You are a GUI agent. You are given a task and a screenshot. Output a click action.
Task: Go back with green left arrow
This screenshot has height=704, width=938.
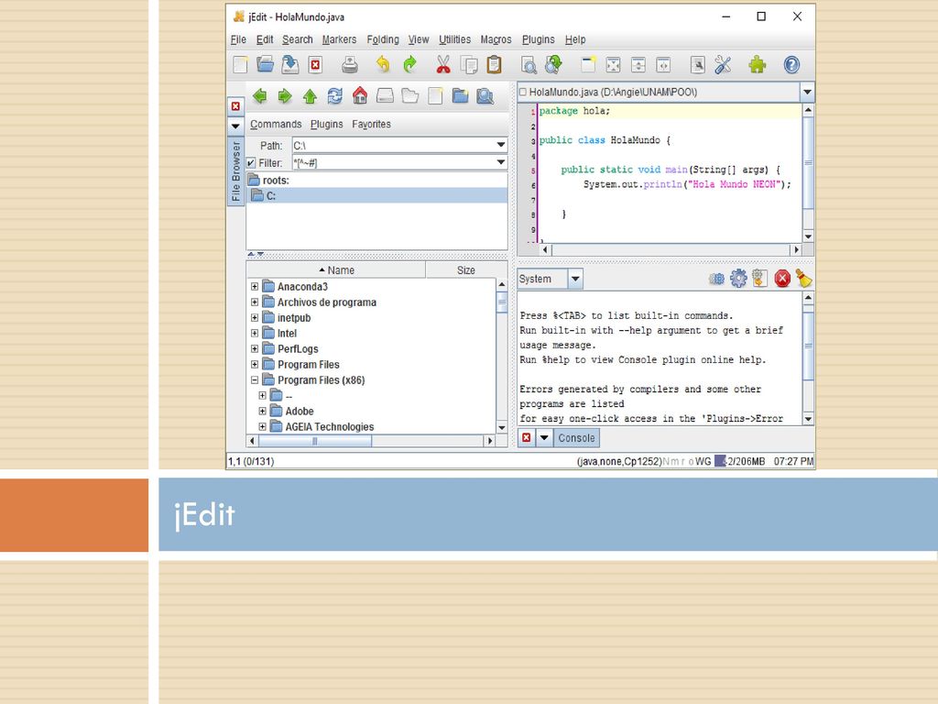coord(259,95)
